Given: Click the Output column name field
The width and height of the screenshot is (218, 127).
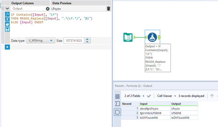Looking at the screenshot, I should pos(28,9).
